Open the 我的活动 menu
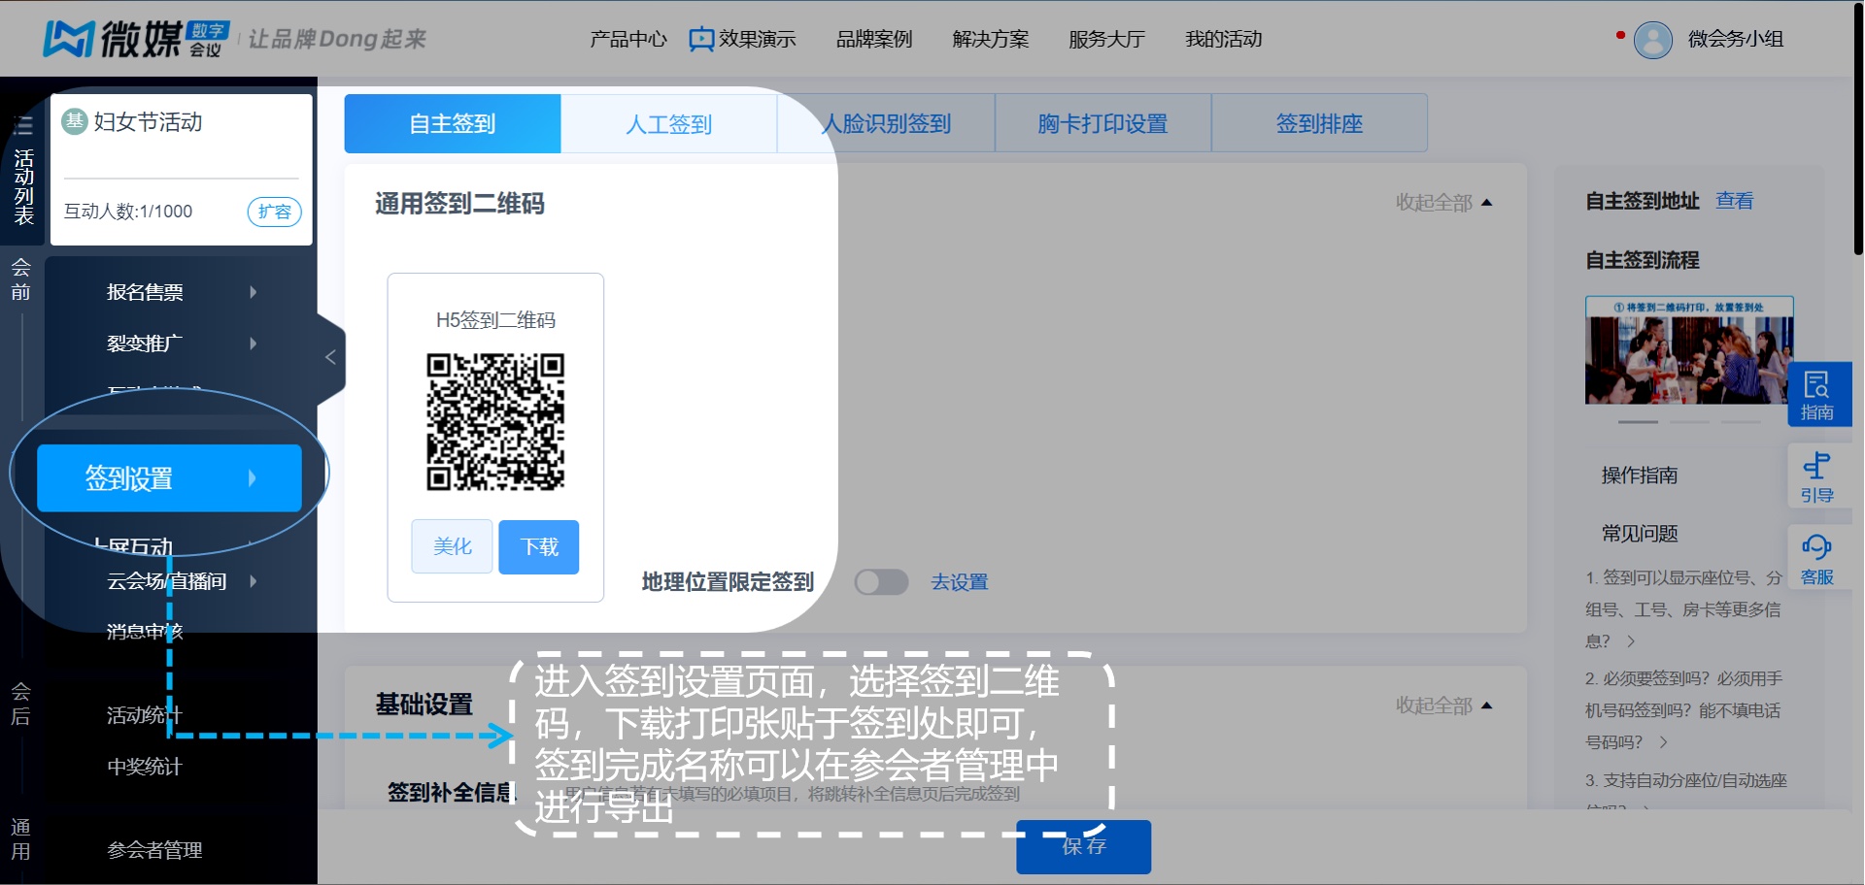 [1224, 40]
